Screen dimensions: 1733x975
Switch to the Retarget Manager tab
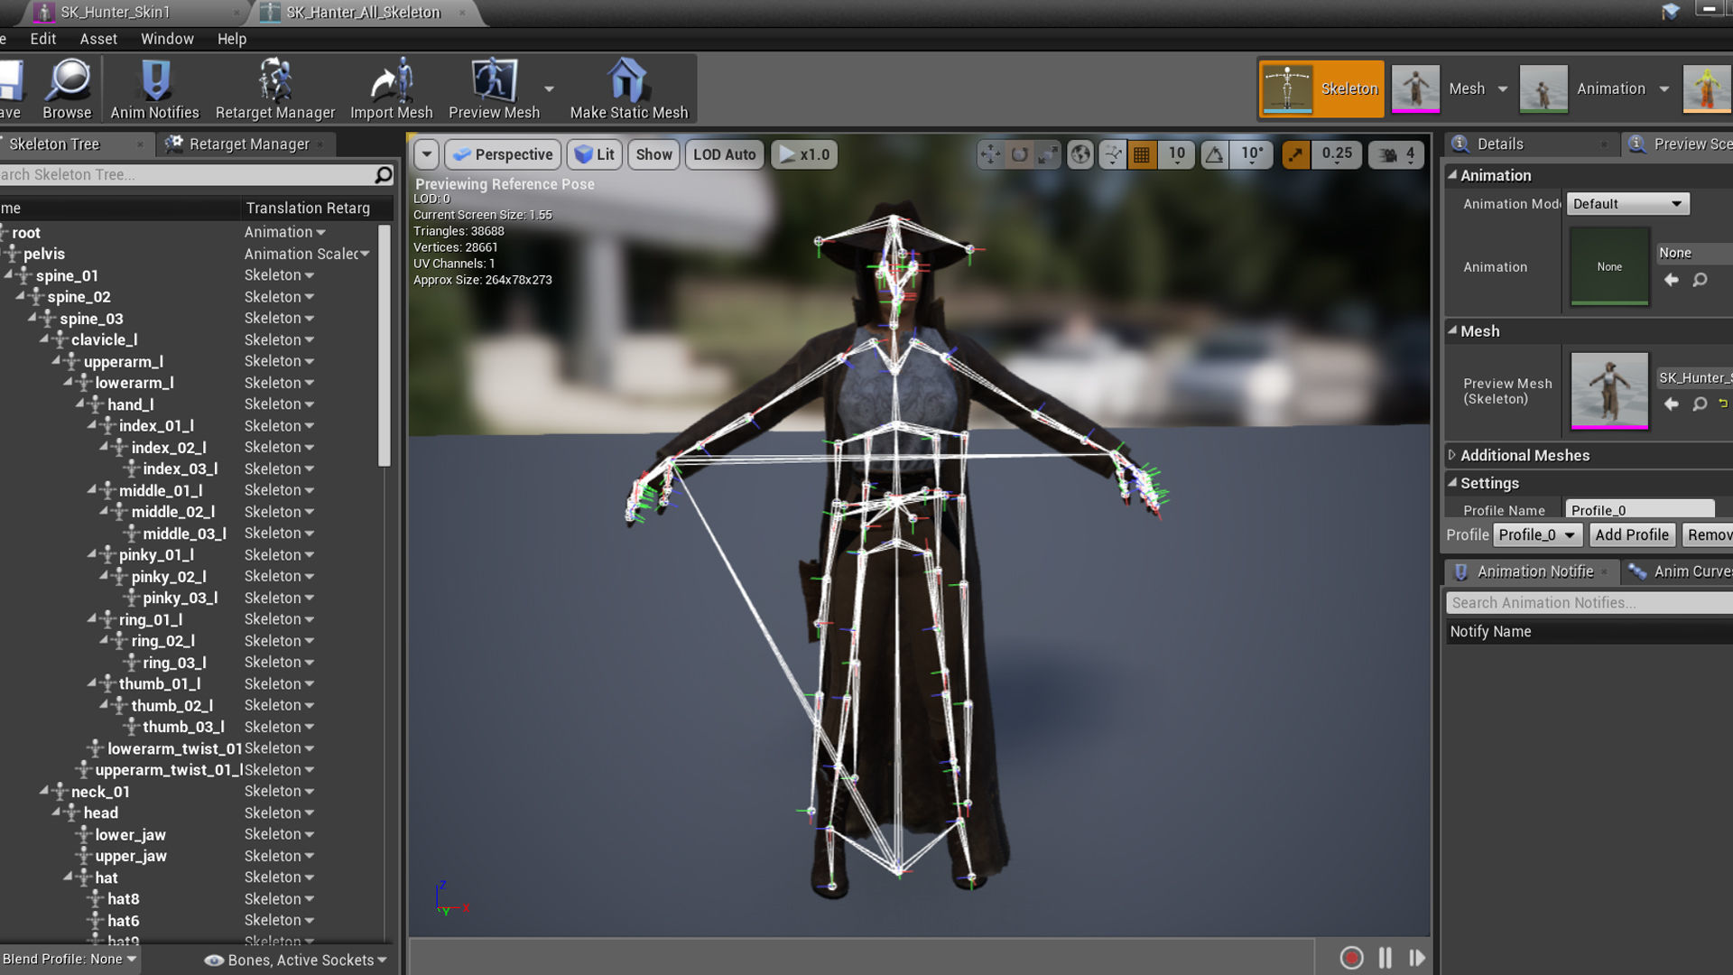(x=248, y=144)
